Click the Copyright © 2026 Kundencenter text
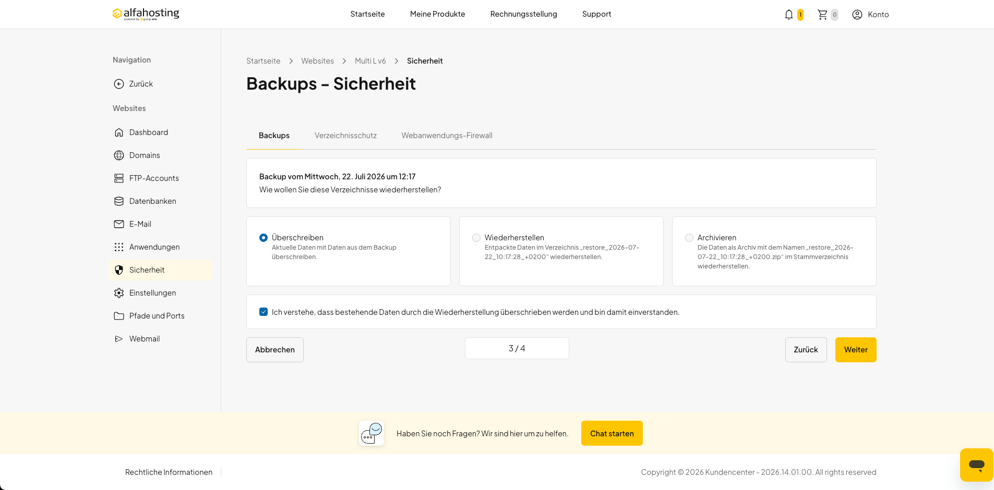The height and width of the screenshot is (490, 994). 759,472
